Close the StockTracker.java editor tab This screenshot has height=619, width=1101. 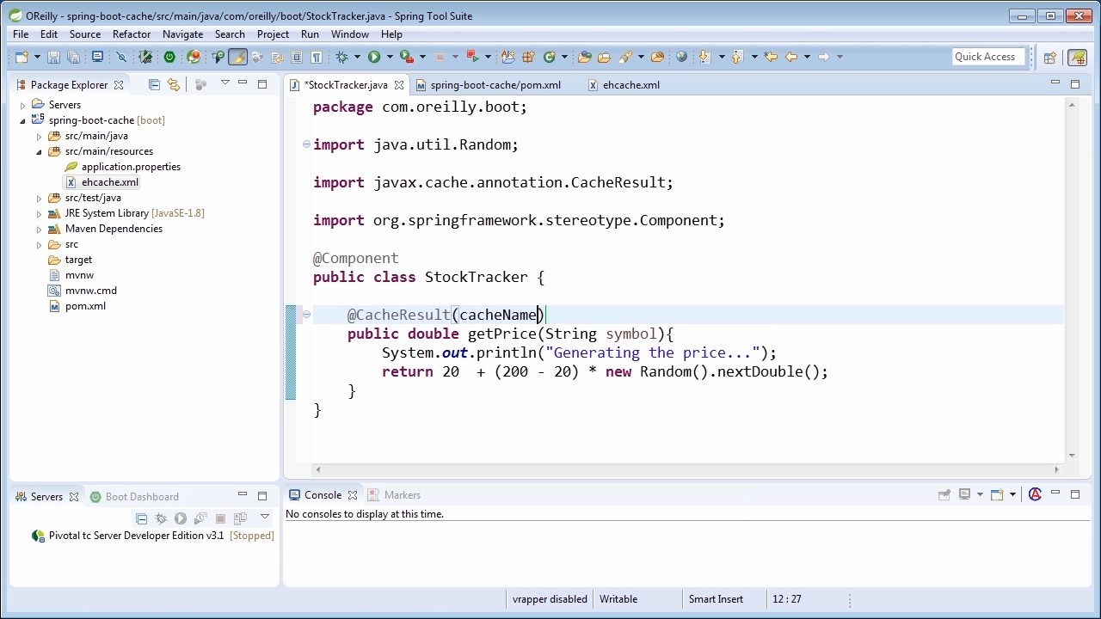point(399,85)
